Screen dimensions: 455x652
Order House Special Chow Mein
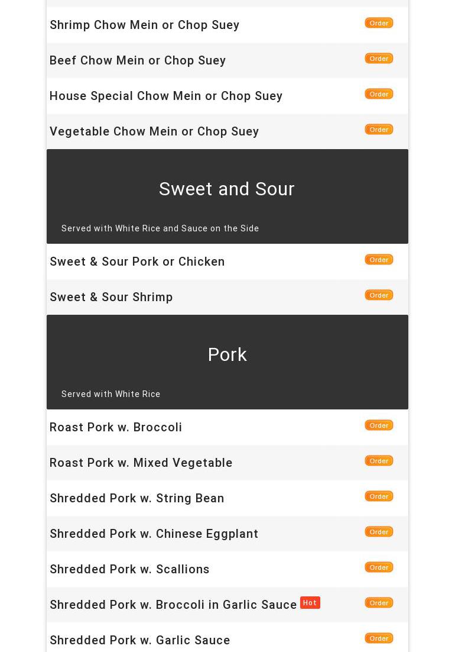(x=379, y=94)
